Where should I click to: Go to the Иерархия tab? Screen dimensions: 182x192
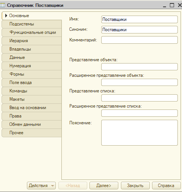coord(31,41)
